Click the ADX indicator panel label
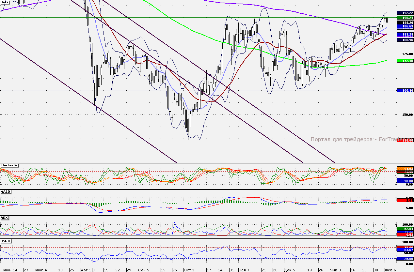This screenshot has width=414, height=272. 5,218
